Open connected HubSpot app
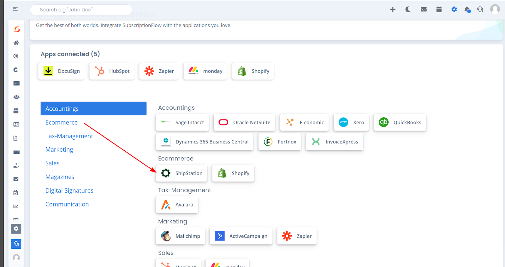Viewport: 505px width, 267px height. click(112, 71)
